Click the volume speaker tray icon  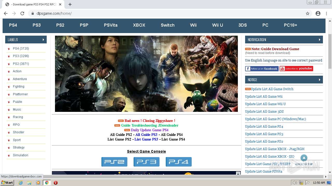295,183
